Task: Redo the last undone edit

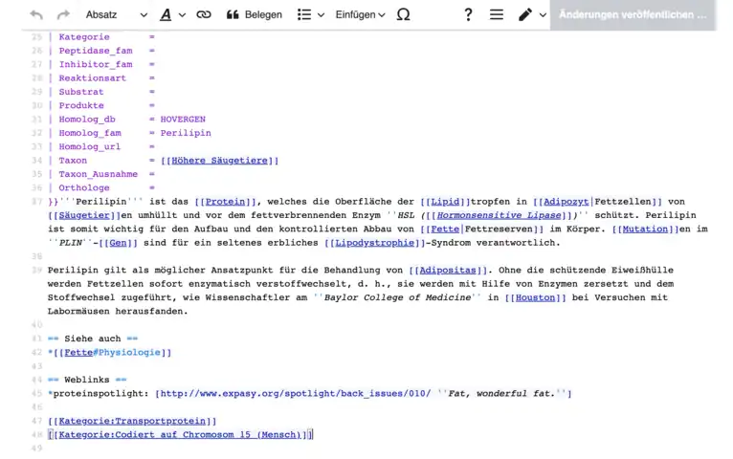Action: [63, 15]
